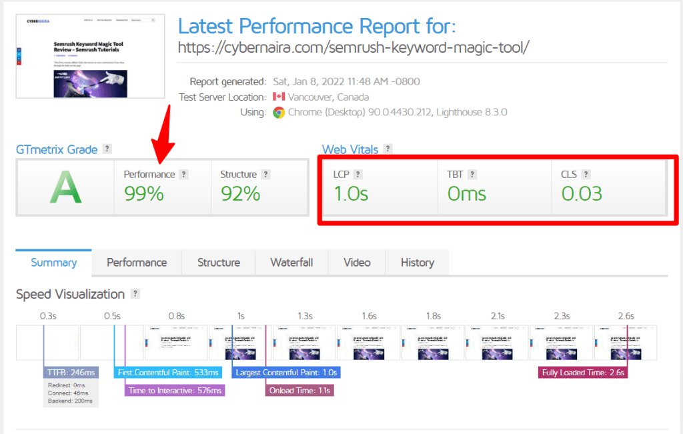Image resolution: width=683 pixels, height=434 pixels.
Task: Click the Speed Visualization heading
Action: pyautogui.click(x=70, y=294)
